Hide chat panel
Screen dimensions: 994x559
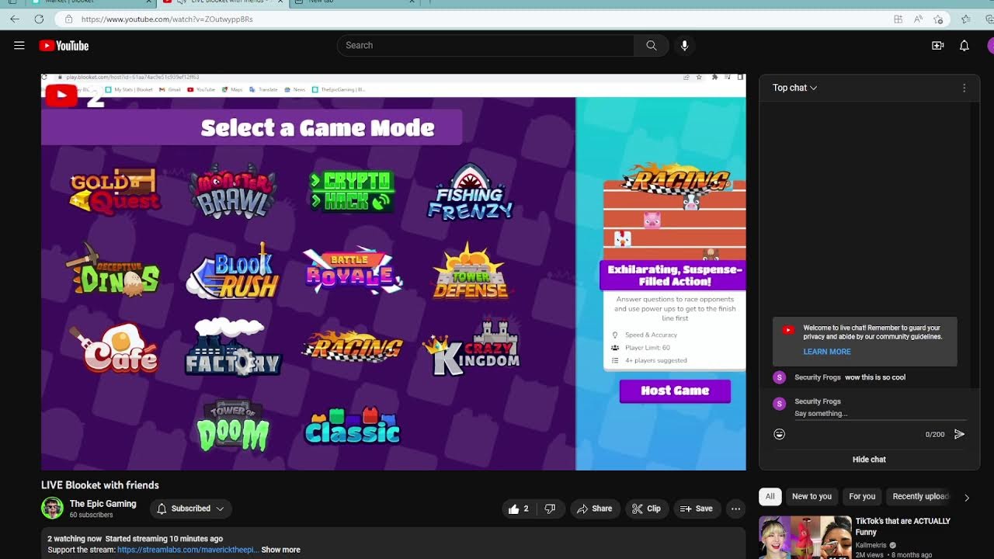coord(869,460)
